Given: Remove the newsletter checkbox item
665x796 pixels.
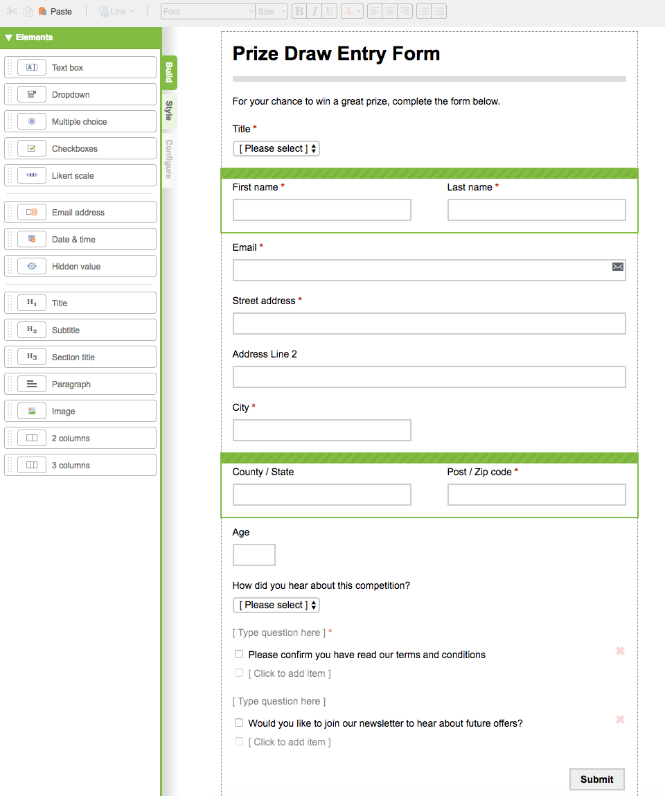Looking at the screenshot, I should coord(620,719).
